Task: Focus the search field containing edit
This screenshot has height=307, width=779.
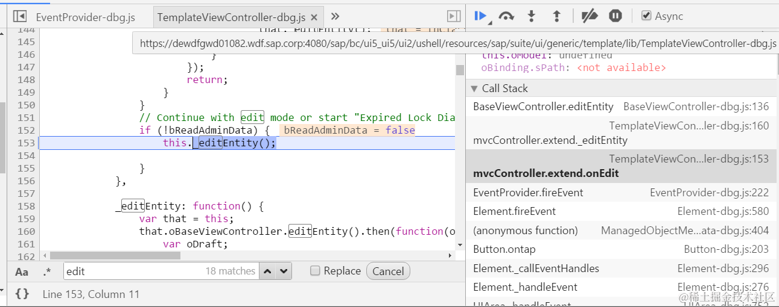Action: point(161,271)
